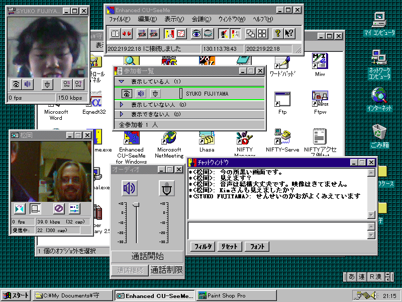Toggle the red chat window toolbar icon

point(181,34)
